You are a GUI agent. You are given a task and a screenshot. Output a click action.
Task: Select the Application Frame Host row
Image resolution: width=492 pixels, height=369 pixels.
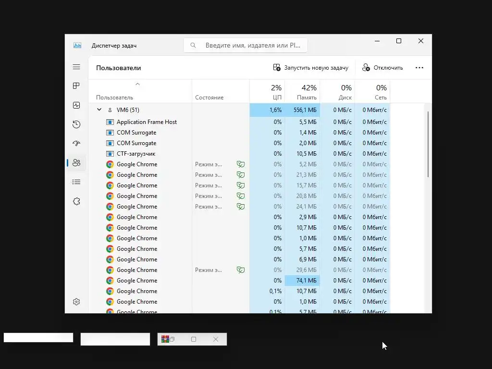tap(239, 122)
